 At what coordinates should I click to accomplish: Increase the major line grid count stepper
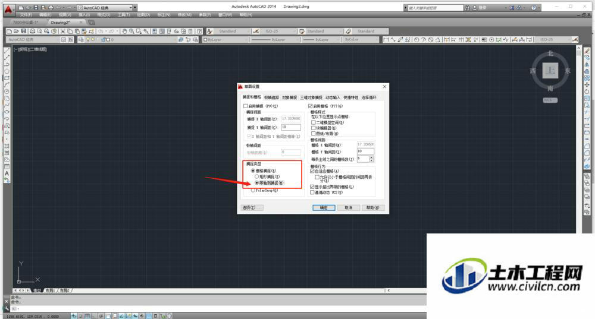(x=371, y=157)
